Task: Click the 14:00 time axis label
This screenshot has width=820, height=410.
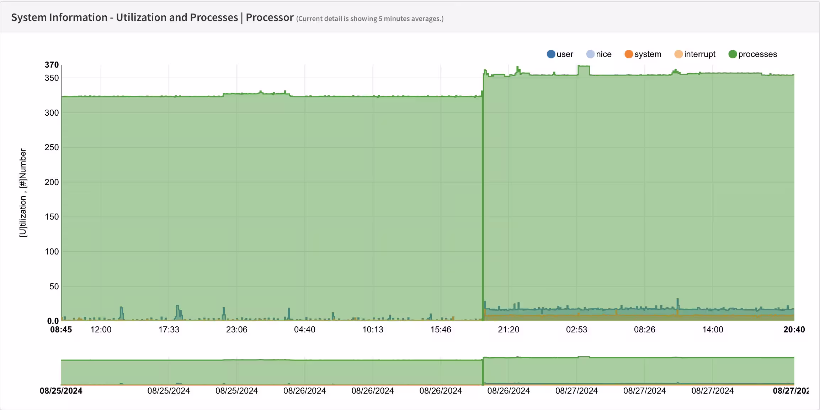Action: tap(713, 330)
